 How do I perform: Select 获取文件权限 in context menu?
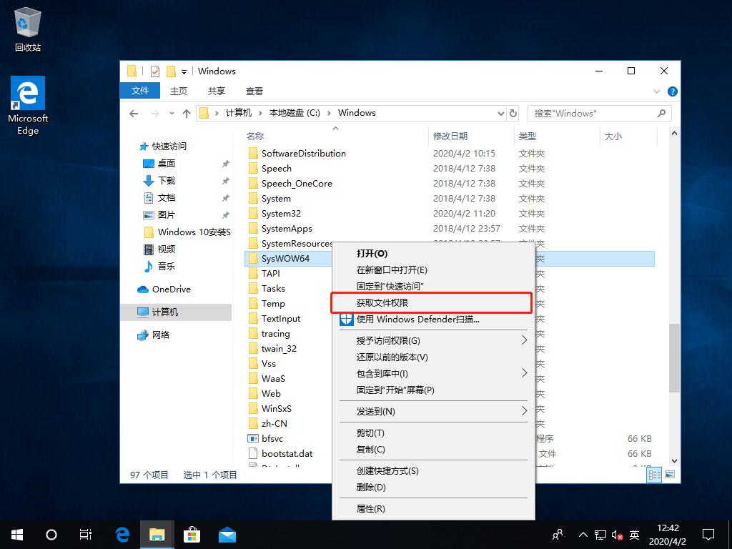point(431,303)
